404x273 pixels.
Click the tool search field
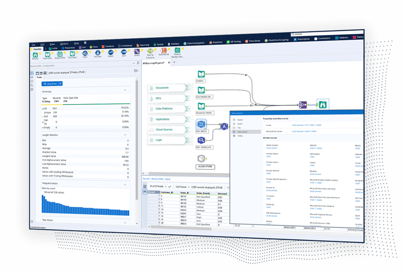(326, 34)
